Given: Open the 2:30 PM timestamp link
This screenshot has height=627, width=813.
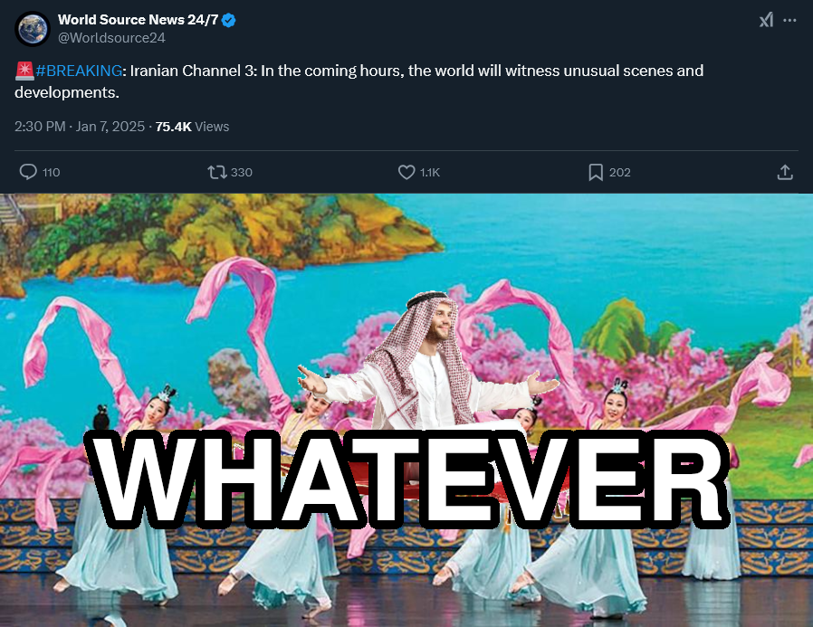Looking at the screenshot, I should (40, 127).
